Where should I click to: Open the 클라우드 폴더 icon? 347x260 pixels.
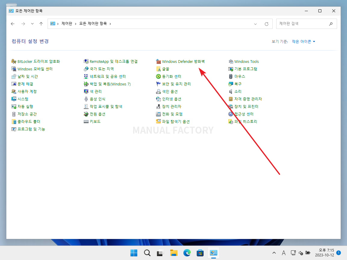[x=14, y=122]
